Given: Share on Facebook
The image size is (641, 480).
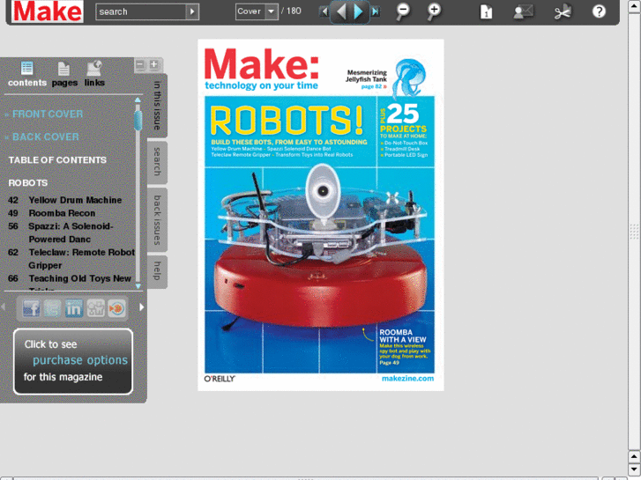Looking at the screenshot, I should click(x=31, y=308).
